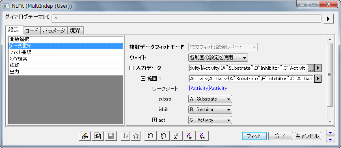Switch to the 境界 tab
The width and height of the screenshot is (341, 148).
pyautogui.click(x=75, y=31)
